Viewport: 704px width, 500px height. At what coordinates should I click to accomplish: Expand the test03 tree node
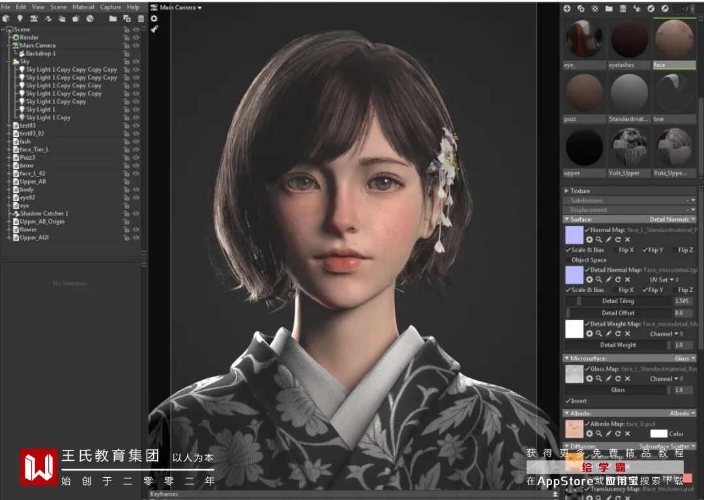(x=9, y=126)
